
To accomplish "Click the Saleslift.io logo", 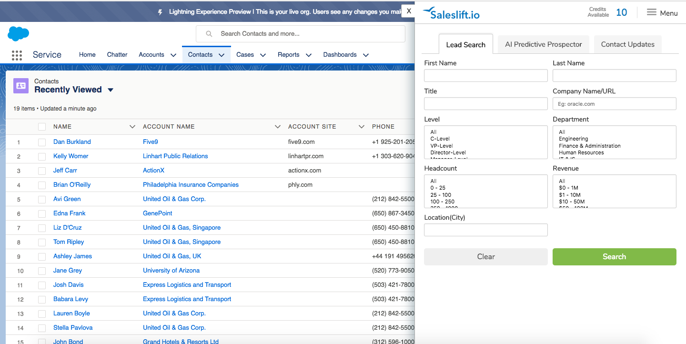I will point(450,13).
